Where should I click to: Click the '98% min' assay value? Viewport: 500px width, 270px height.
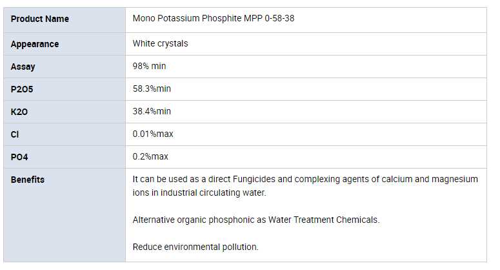[150, 67]
